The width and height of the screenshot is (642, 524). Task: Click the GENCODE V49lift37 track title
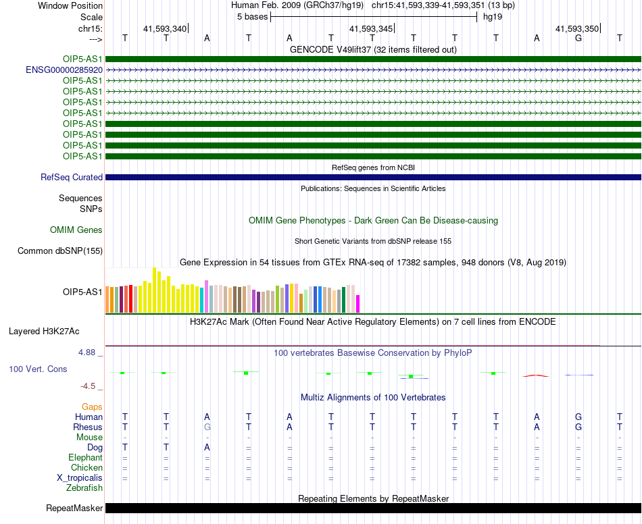374,49
